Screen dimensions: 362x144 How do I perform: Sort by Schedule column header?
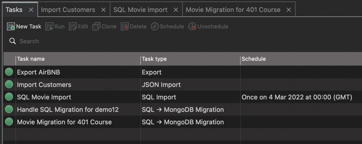click(301, 59)
